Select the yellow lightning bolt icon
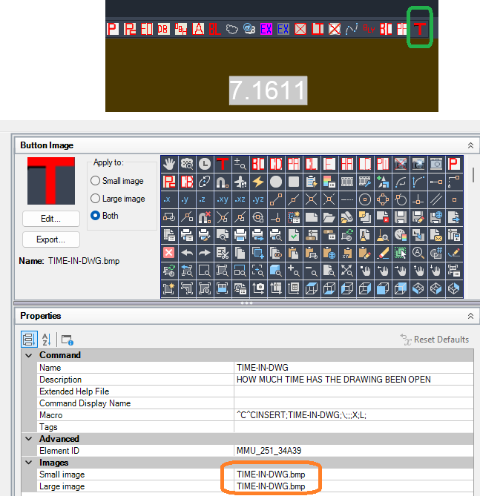 coord(258,182)
